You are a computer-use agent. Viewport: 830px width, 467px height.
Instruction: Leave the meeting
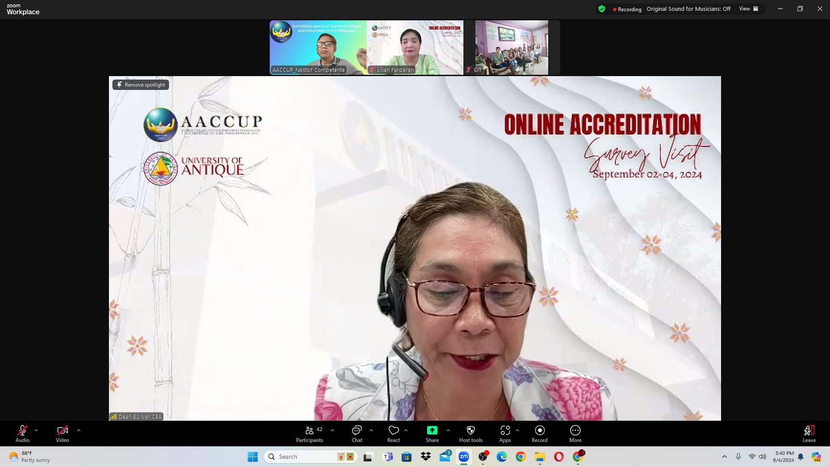809,434
